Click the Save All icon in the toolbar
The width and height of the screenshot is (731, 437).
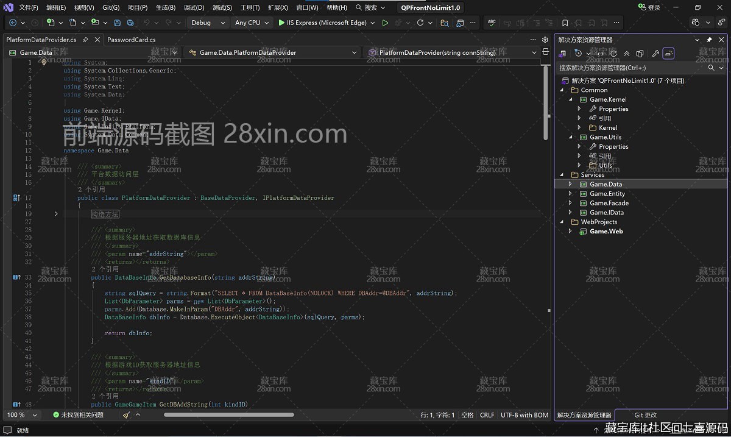(130, 23)
